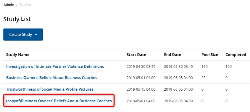
Task: Open Trustworthiness of Social Media Profile Pictures
Action: click(50, 89)
